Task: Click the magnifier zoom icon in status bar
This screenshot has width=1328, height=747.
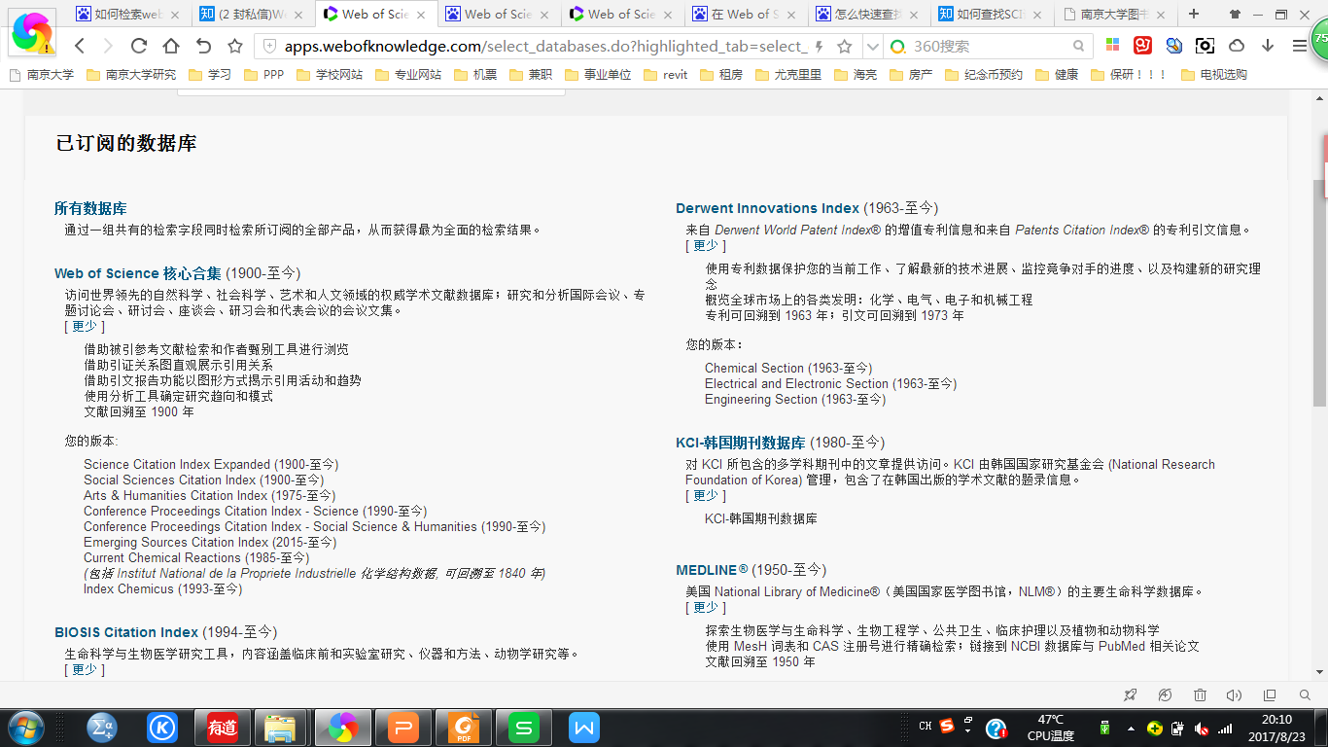Action: [1305, 694]
